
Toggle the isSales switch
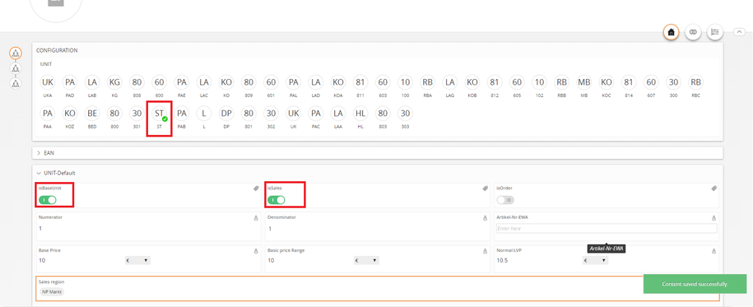[x=277, y=200]
